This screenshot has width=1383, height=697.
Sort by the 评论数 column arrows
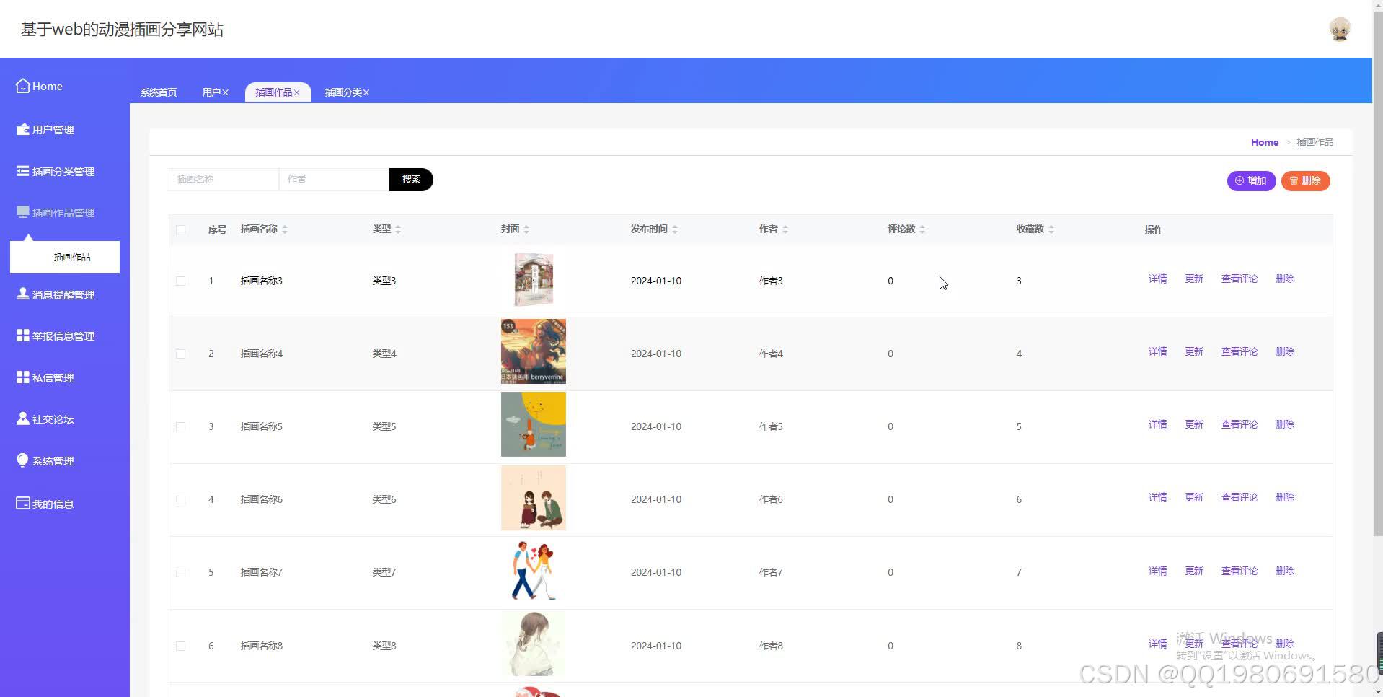click(922, 229)
